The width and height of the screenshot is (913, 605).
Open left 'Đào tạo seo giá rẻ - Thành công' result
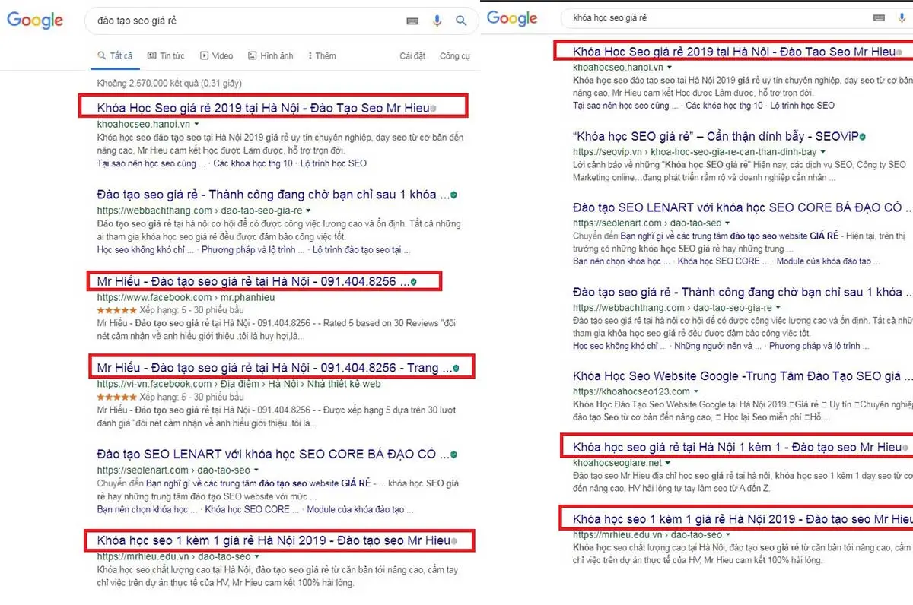[x=272, y=195]
